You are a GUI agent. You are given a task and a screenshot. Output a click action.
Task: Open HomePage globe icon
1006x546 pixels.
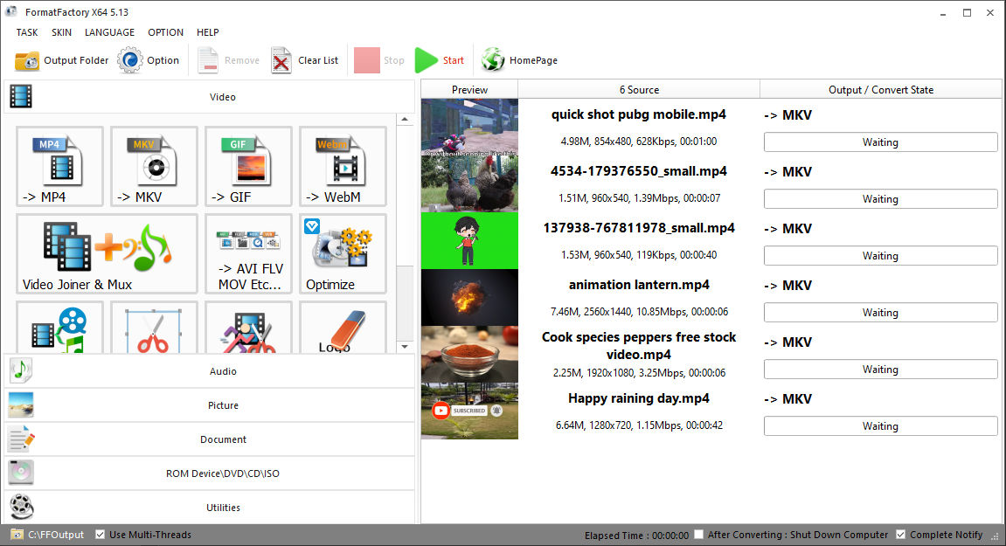point(493,60)
